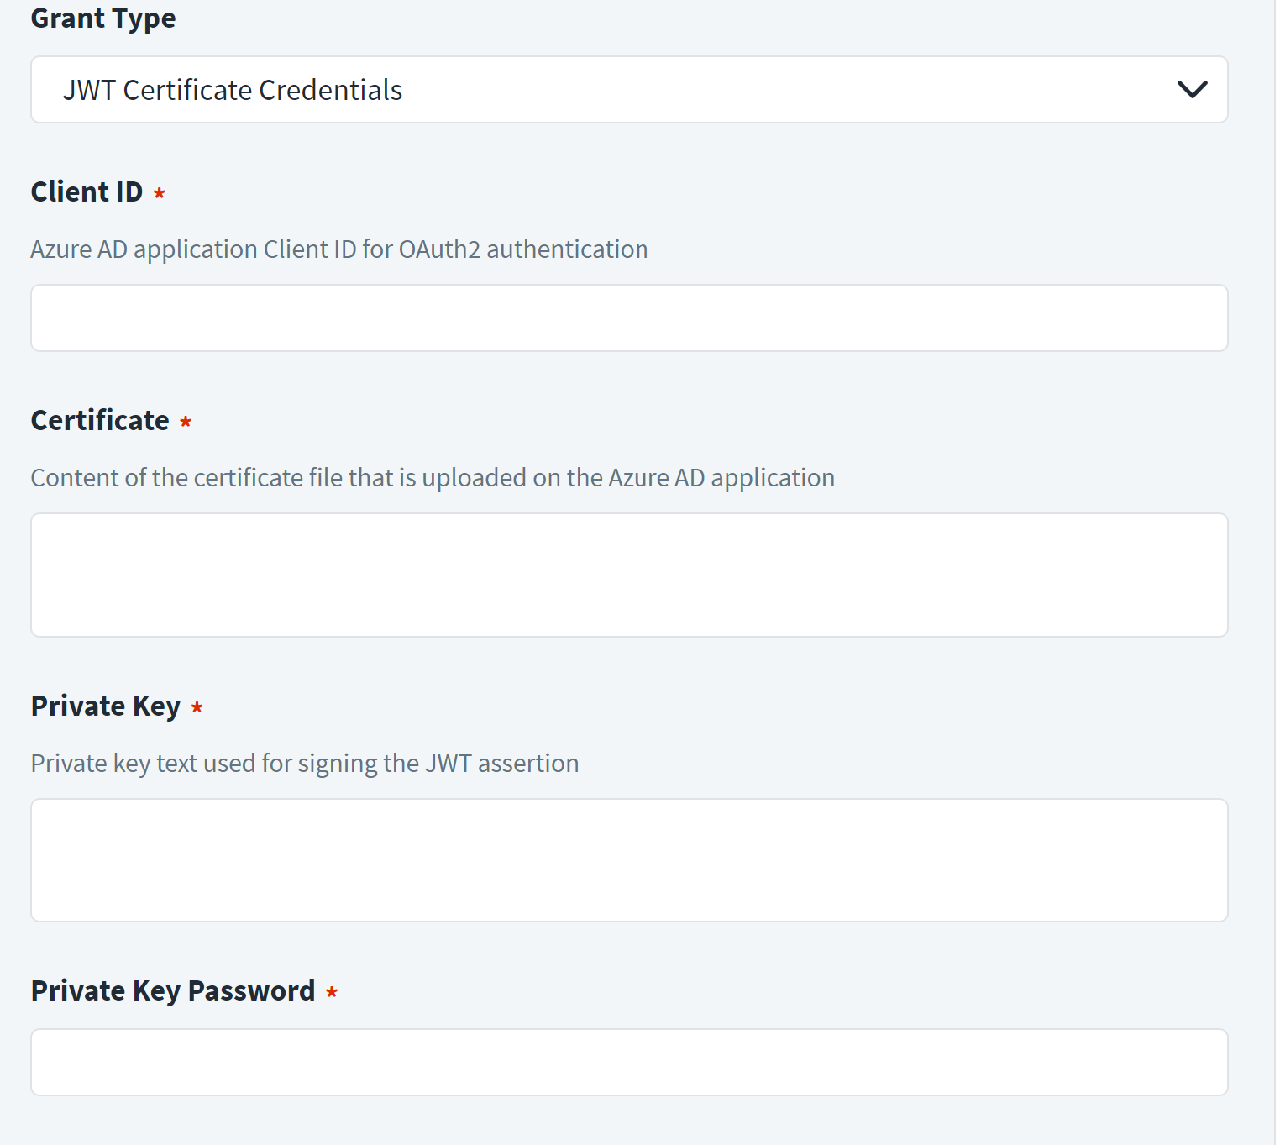Click the asterisk after Private Key Password
The width and height of the screenshot is (1280, 1145).
pos(332,992)
